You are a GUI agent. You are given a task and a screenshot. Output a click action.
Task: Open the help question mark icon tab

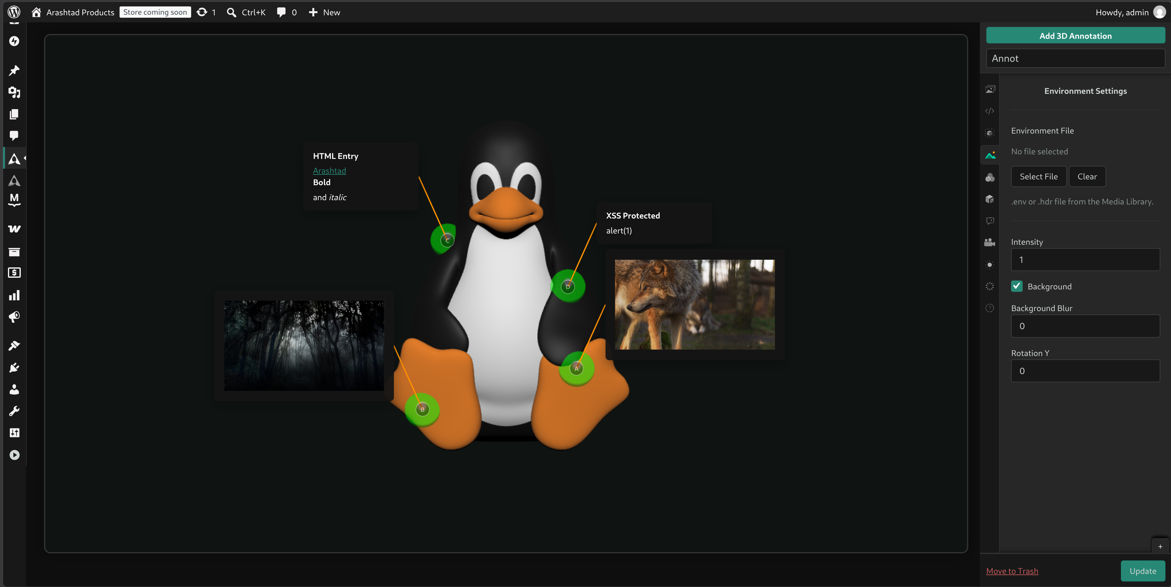(x=990, y=308)
